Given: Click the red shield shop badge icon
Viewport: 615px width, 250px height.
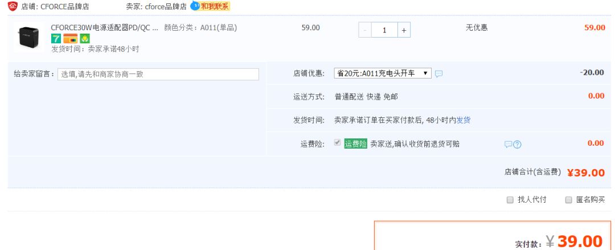Looking at the screenshot, I should point(13,6).
